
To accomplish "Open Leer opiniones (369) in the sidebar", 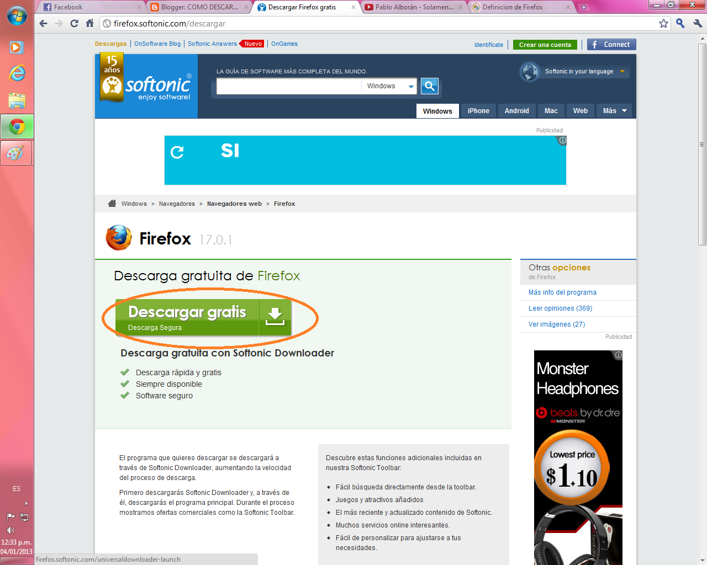I will 561,308.
